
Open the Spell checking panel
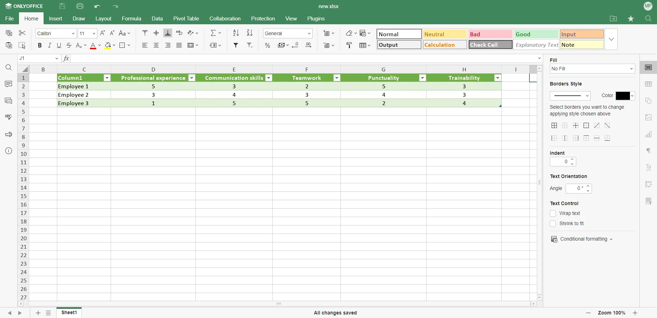[x=8, y=117]
